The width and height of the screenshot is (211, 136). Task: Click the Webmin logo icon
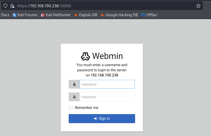coord(85,56)
